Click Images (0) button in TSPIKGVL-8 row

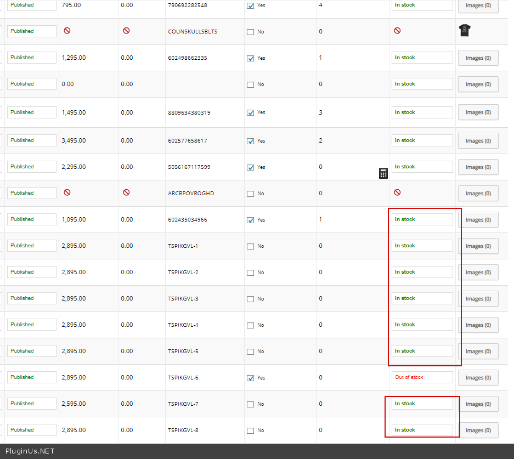click(478, 430)
